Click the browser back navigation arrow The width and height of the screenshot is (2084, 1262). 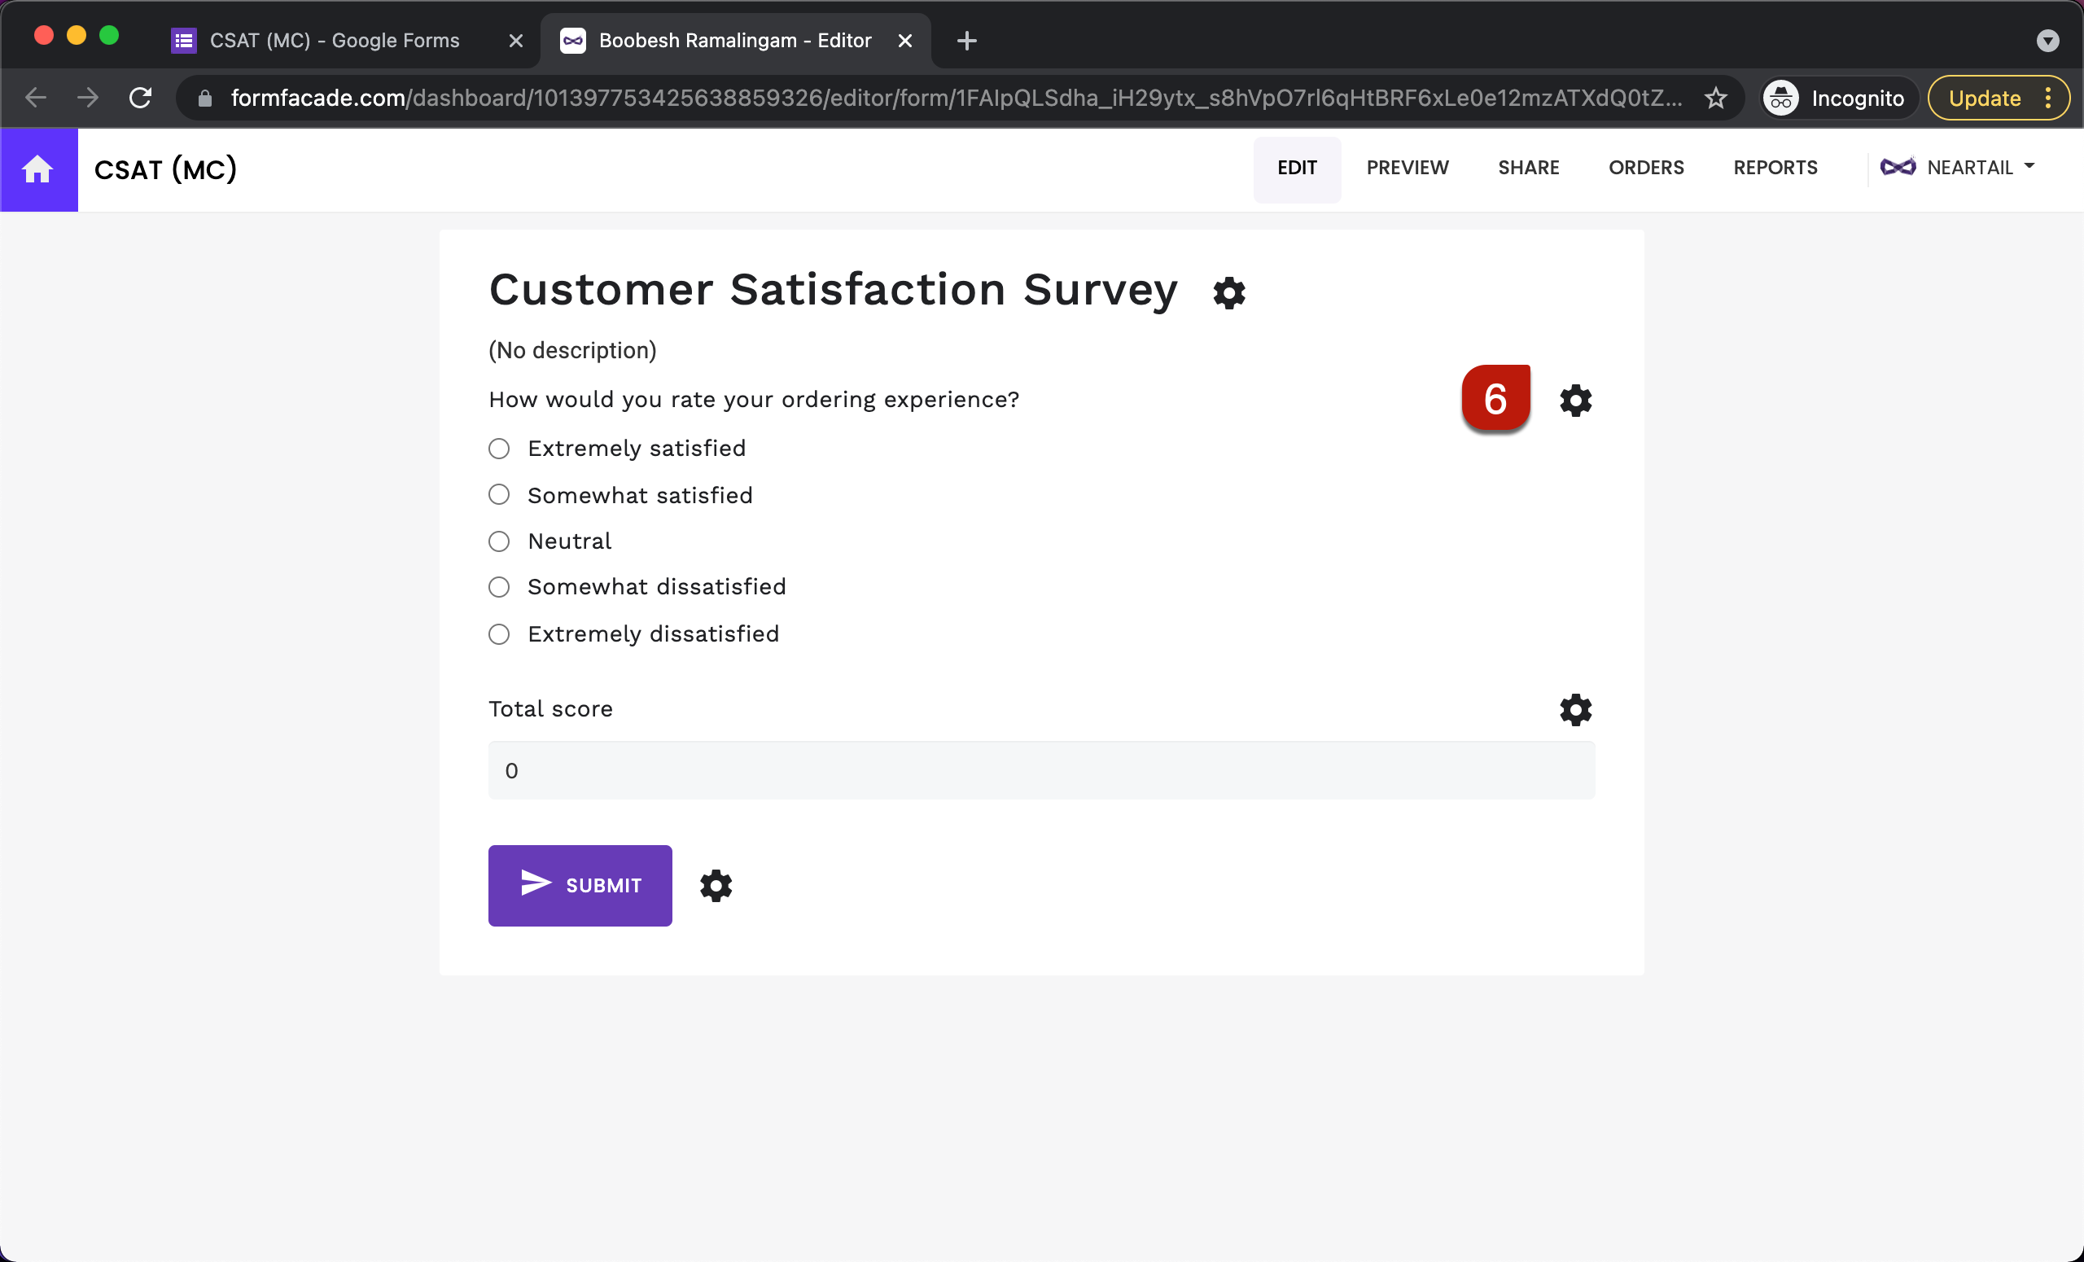point(36,97)
